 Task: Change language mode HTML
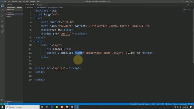[x=162, y=104]
